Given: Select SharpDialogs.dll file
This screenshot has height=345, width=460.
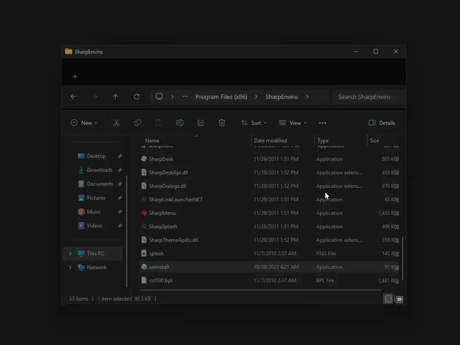Looking at the screenshot, I should point(270,186).
